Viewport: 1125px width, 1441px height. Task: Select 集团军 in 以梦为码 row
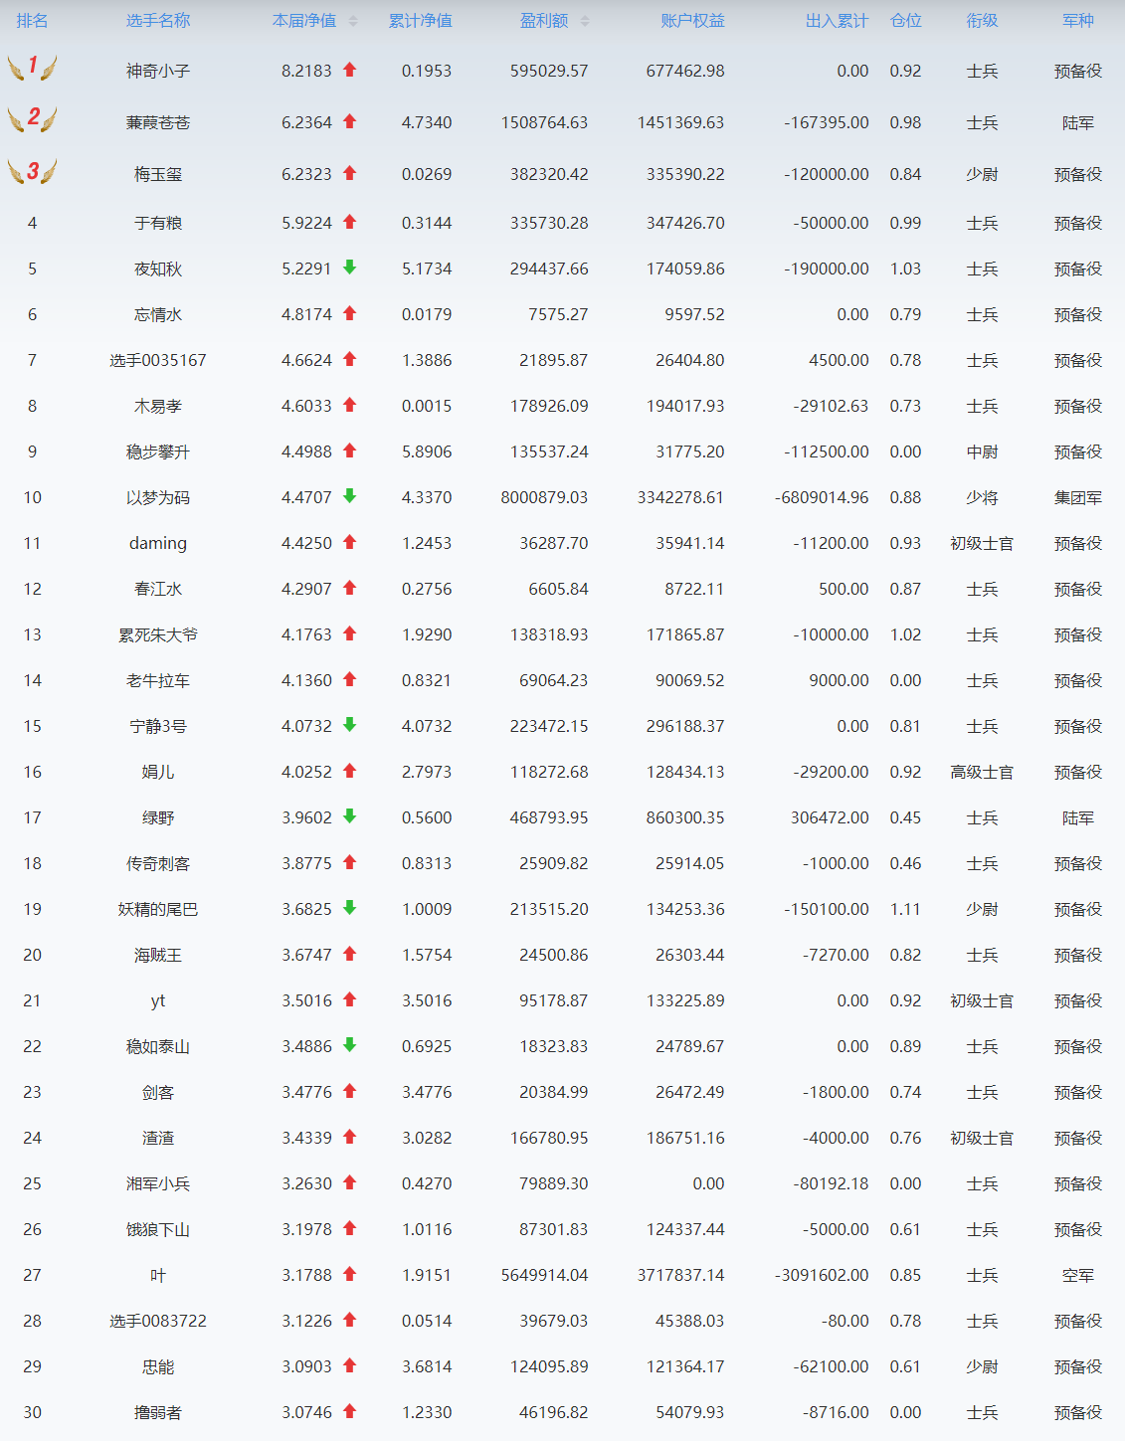[x=1078, y=498]
